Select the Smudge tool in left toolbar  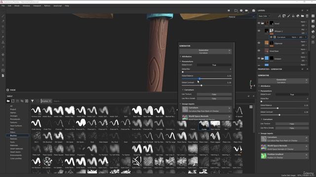pyautogui.click(x=3, y=37)
